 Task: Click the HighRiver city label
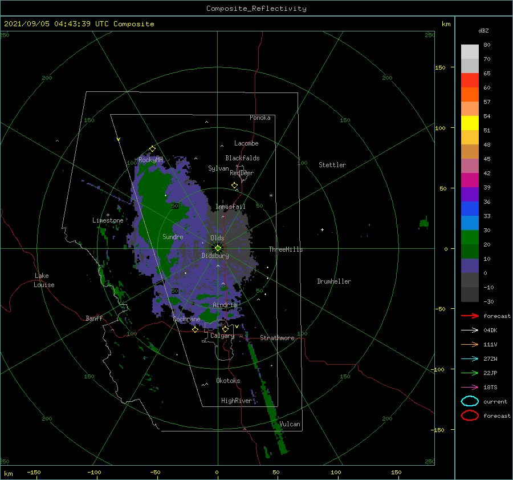click(237, 401)
